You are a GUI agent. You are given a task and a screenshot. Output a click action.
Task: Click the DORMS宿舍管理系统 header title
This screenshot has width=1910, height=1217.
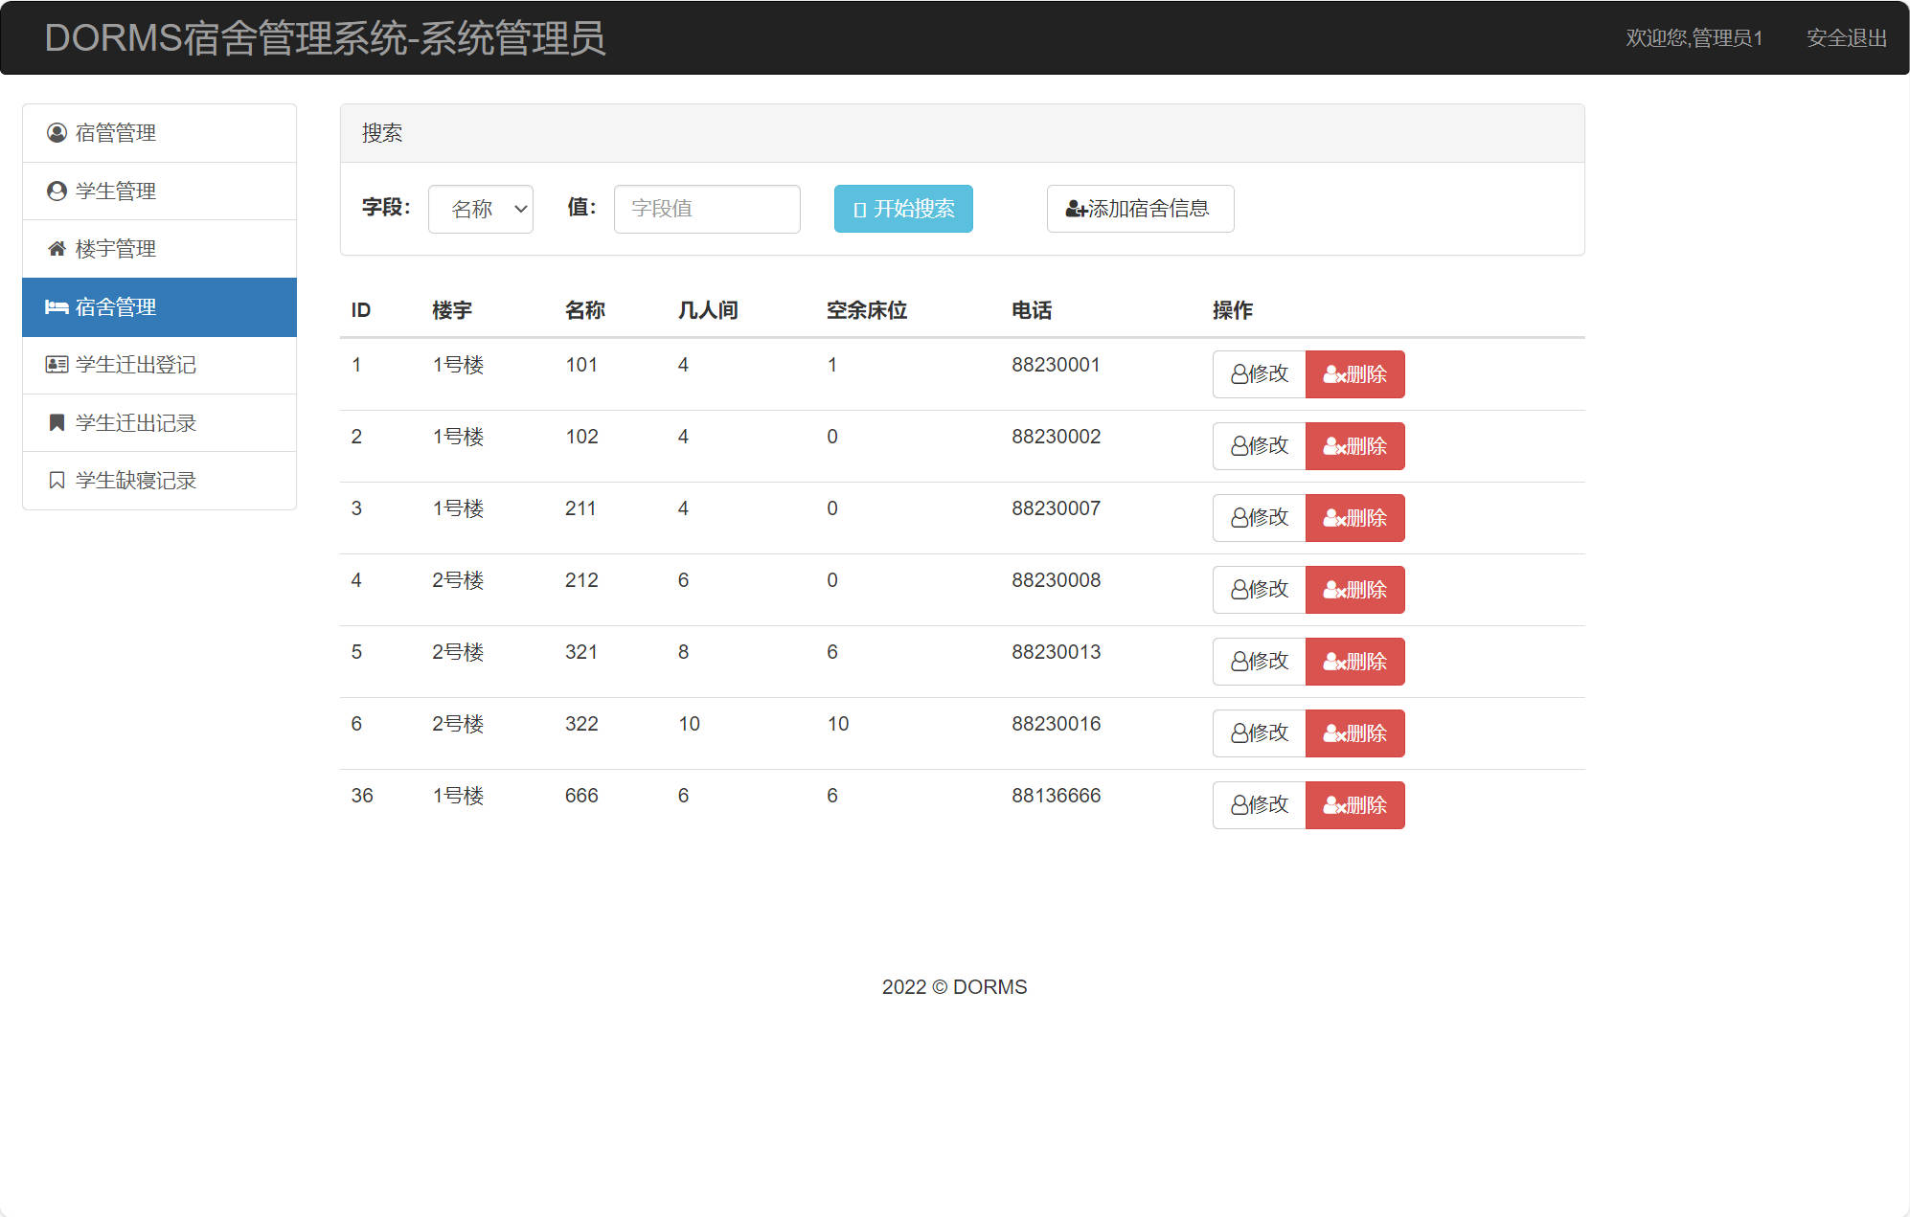(325, 38)
